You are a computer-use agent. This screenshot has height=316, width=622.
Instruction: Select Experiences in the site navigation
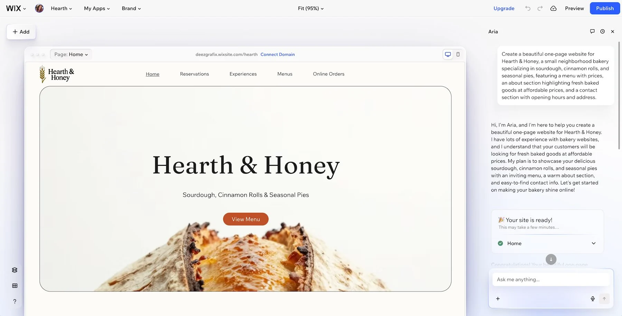243,74
